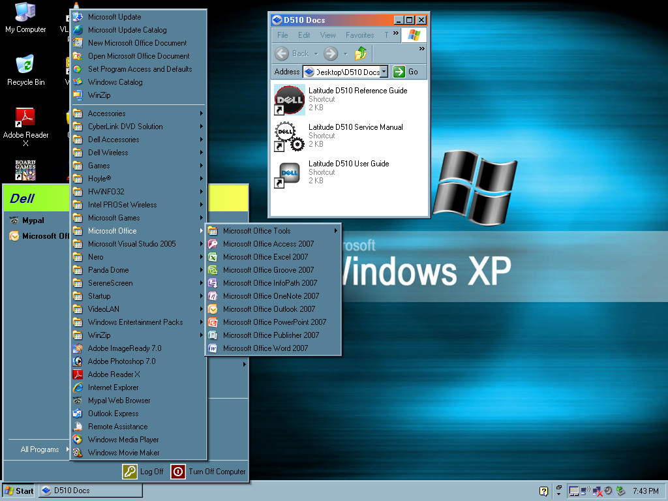
Task: Open Windows Movie Maker
Action: [x=138, y=453]
